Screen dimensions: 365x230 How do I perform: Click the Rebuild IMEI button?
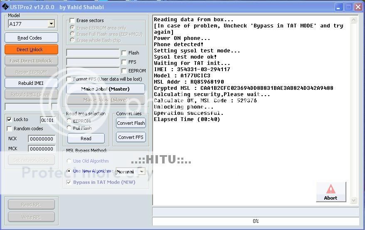point(31,83)
